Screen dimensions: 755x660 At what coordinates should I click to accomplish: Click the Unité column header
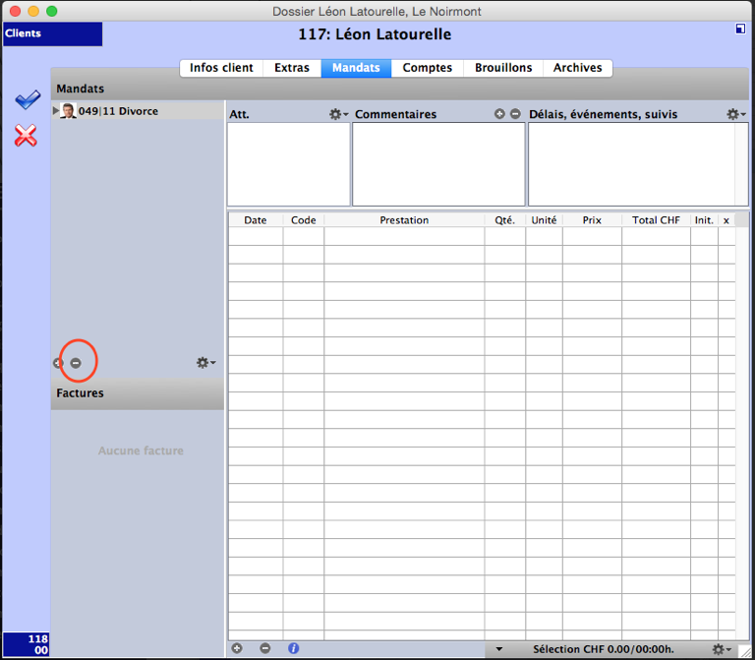tap(544, 220)
